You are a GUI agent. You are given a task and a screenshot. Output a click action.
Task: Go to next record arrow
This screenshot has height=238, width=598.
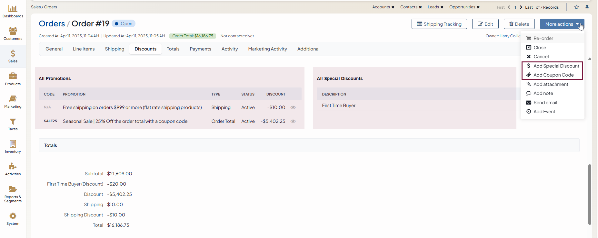click(x=521, y=7)
